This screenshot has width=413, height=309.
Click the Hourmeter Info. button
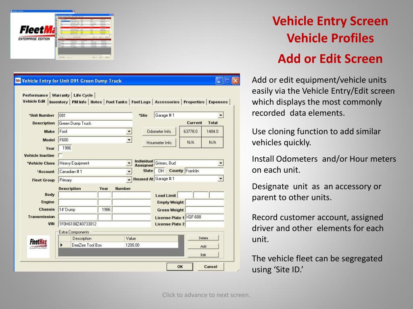click(x=159, y=143)
